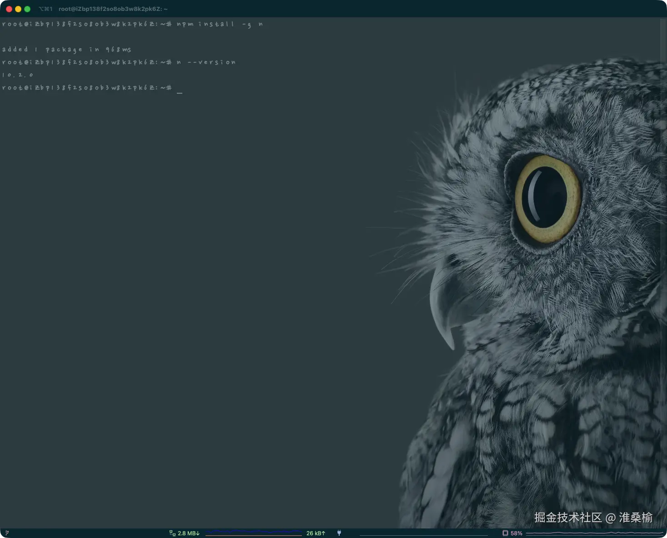This screenshot has width=667, height=538.
Task: Click the power plug battery icon
Action: tap(339, 533)
